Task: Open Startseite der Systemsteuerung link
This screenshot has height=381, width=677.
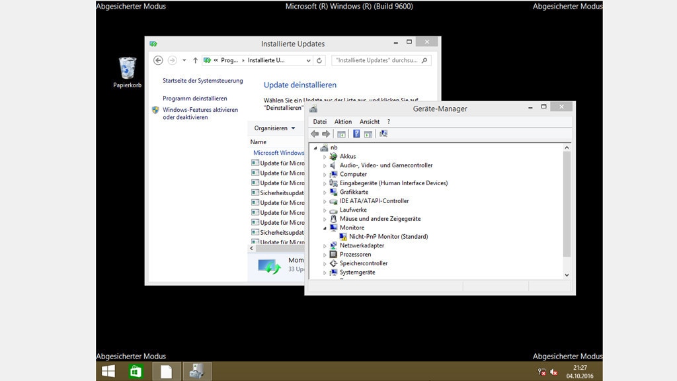Action: pyautogui.click(x=202, y=81)
